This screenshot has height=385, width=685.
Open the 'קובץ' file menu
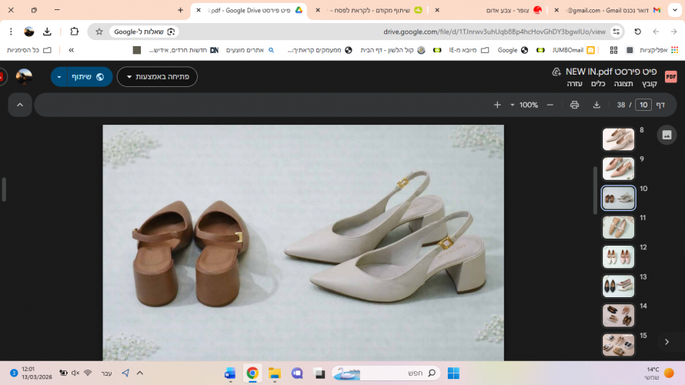click(649, 83)
